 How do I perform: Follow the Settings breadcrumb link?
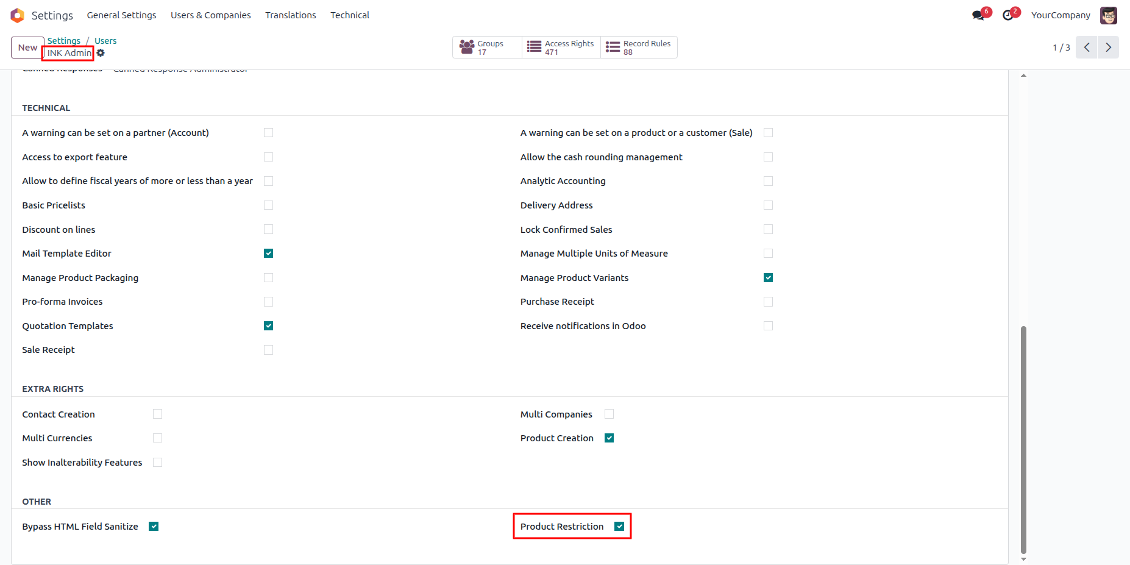(x=64, y=41)
